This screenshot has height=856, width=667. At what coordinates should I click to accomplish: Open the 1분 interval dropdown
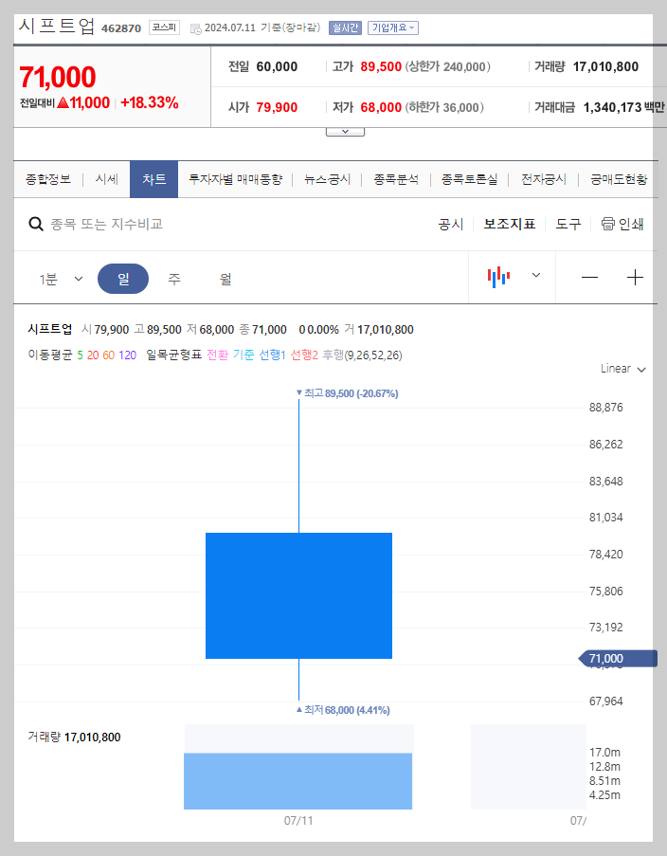(61, 279)
